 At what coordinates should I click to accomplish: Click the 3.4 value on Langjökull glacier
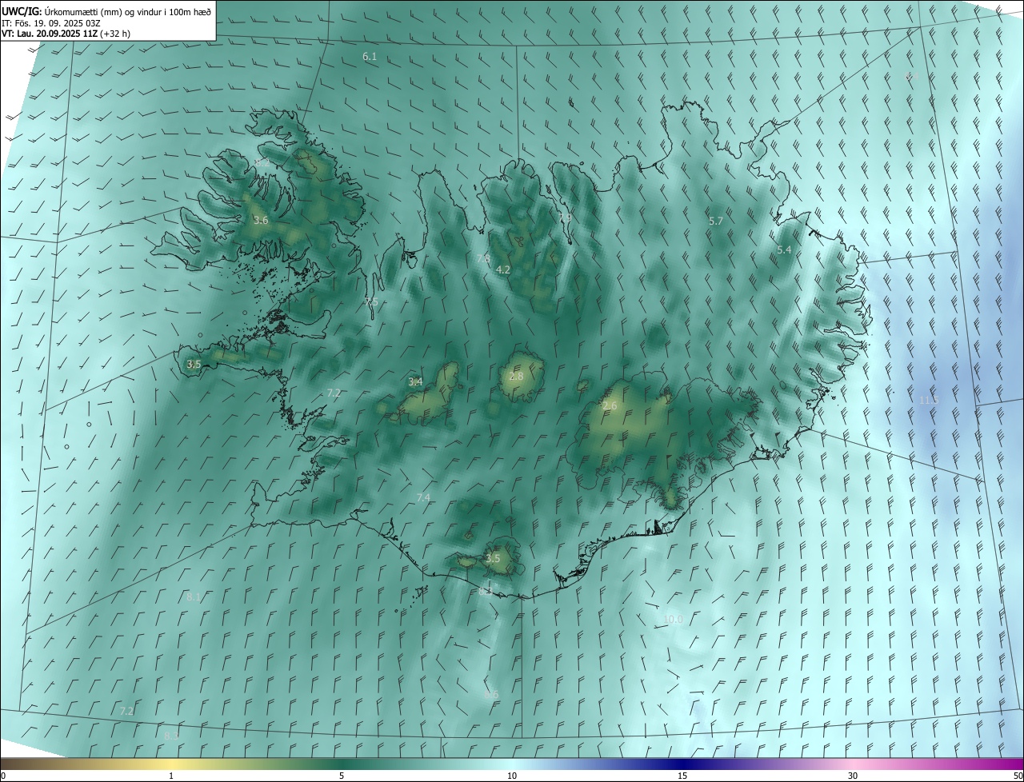(x=415, y=382)
